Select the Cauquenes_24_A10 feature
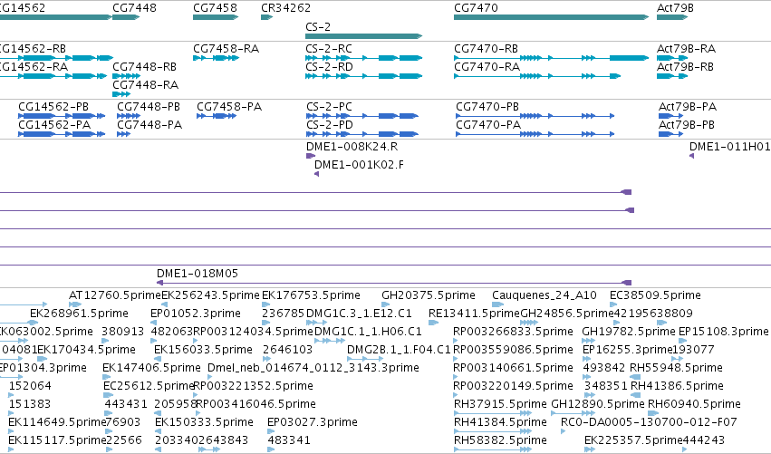This screenshot has width=771, height=454. click(498, 304)
